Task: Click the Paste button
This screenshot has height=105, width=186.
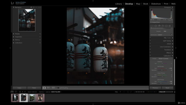Action: (34, 88)
